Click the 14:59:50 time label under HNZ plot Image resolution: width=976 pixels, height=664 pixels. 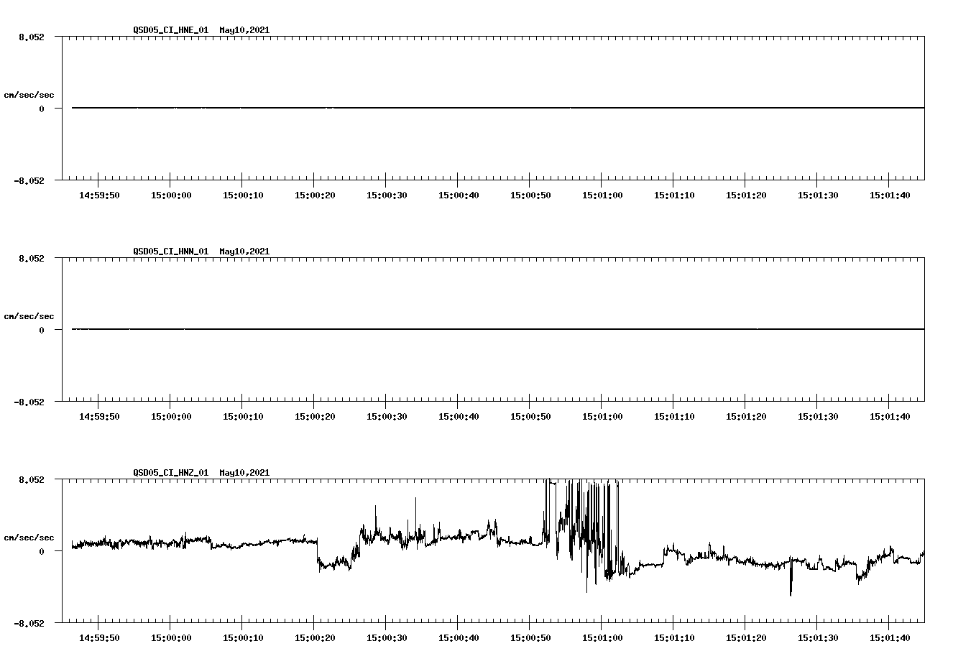pos(99,638)
